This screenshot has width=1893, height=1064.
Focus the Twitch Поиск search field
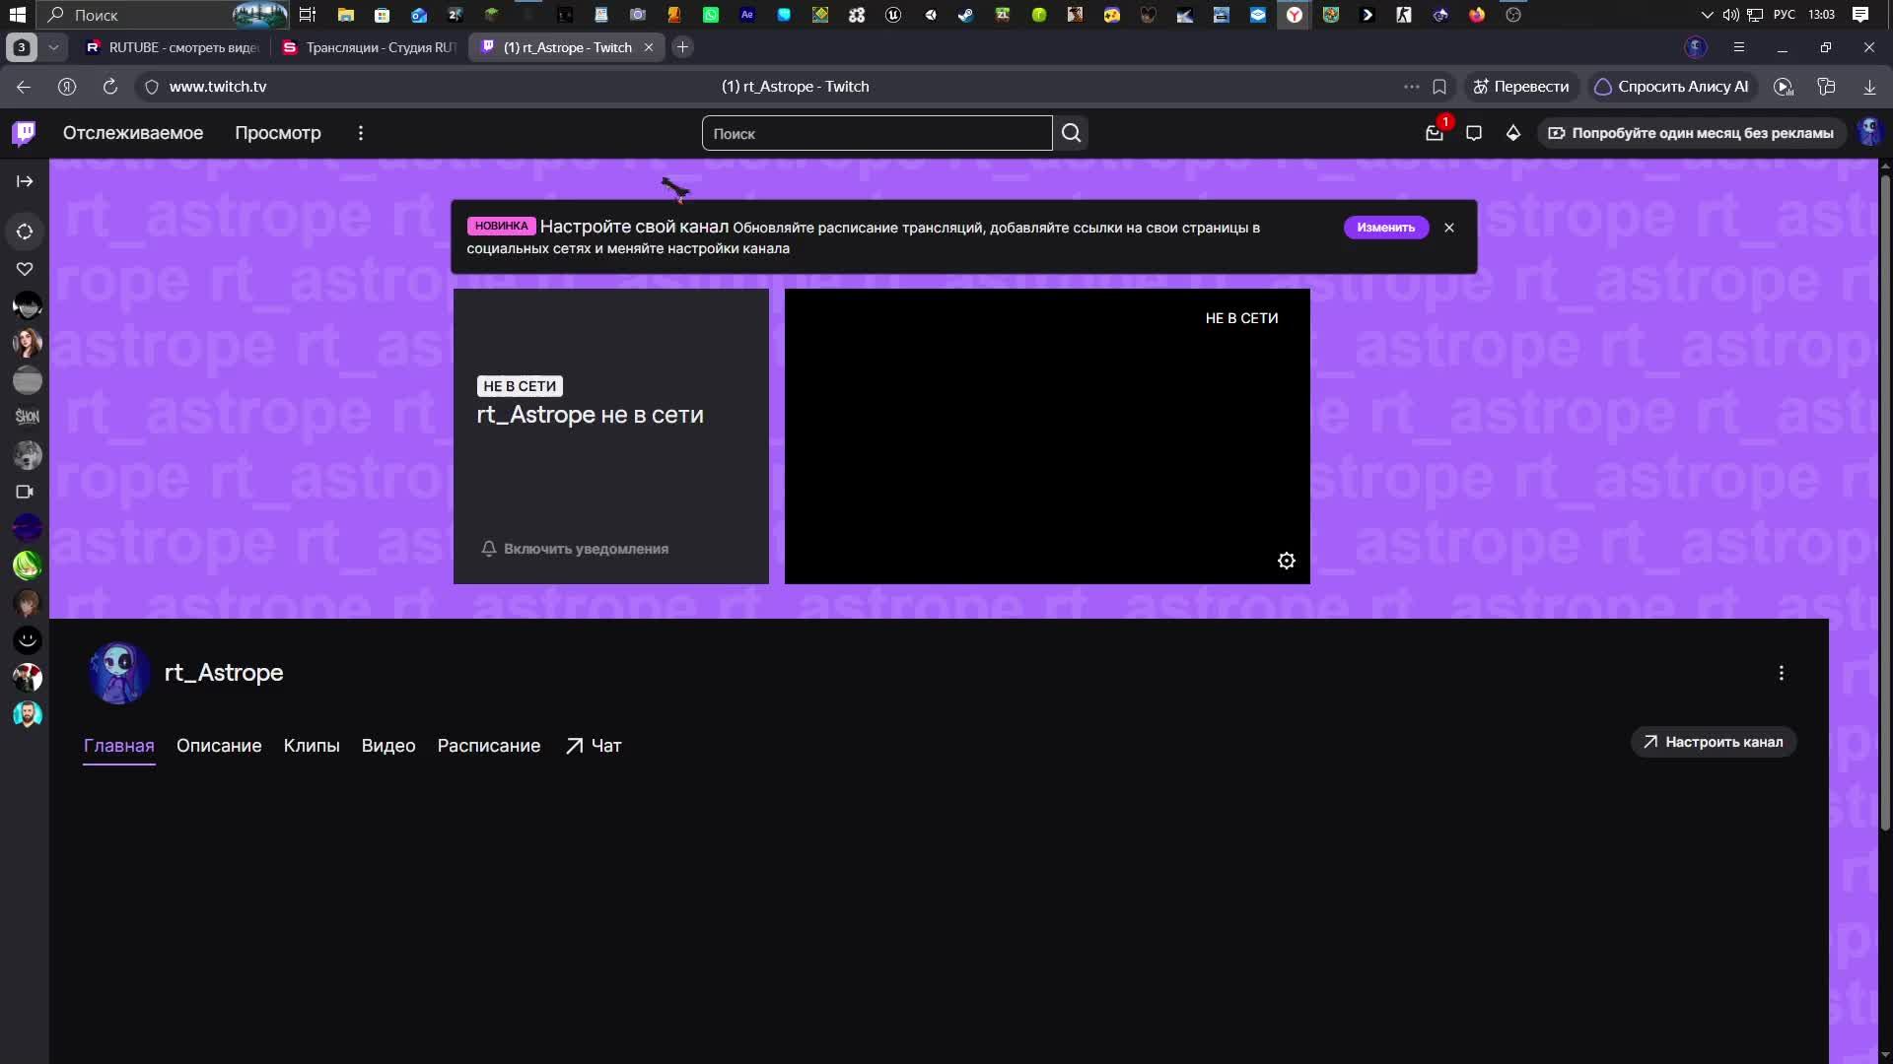877,133
